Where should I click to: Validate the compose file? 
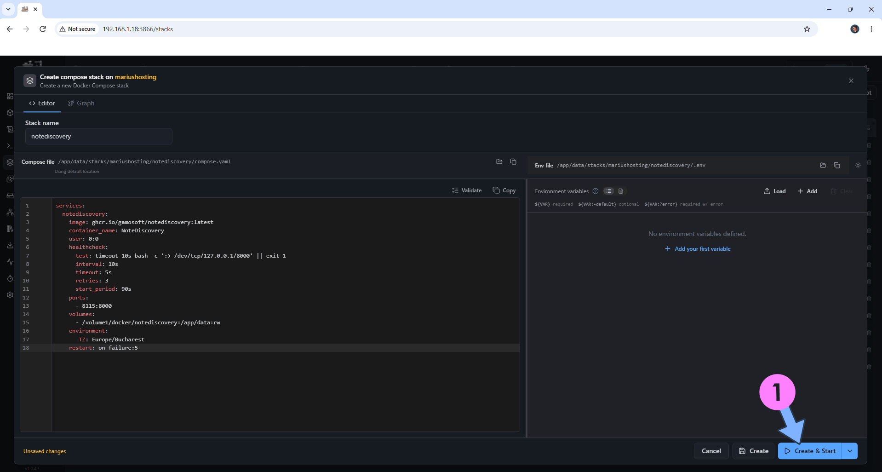467,190
